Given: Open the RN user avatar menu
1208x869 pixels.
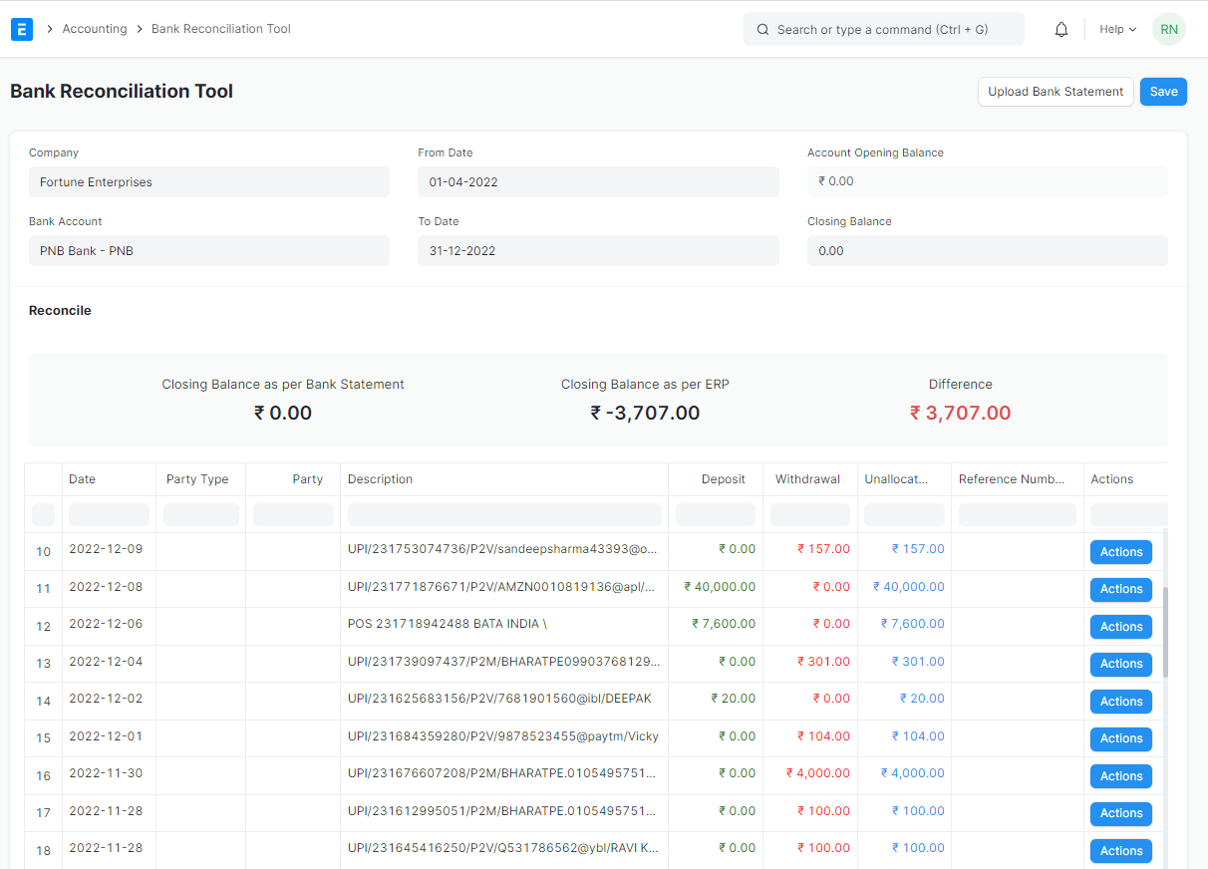Looking at the screenshot, I should (x=1168, y=29).
